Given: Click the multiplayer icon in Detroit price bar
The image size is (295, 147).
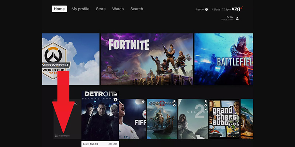Looking at the screenshot, I should coord(110,144).
